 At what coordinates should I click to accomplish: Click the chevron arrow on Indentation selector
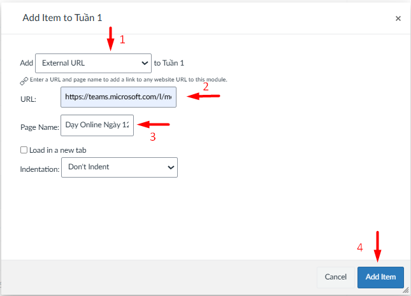point(170,167)
